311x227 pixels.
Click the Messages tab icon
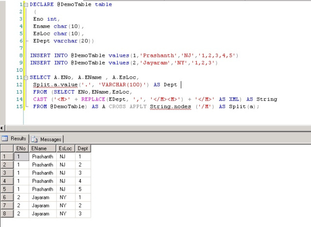tap(35, 139)
